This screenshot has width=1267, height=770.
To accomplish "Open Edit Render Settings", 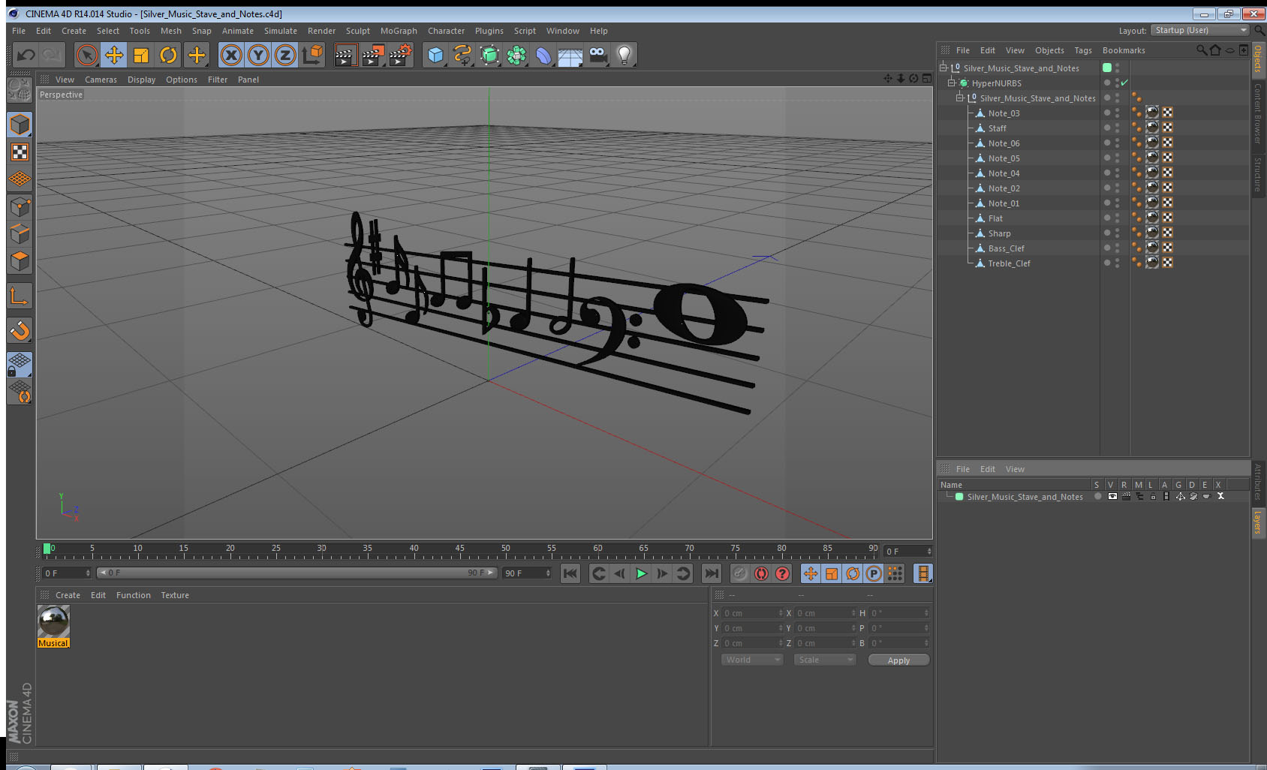I will tap(401, 55).
